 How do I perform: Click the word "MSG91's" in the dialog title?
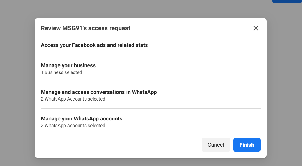click(x=74, y=28)
